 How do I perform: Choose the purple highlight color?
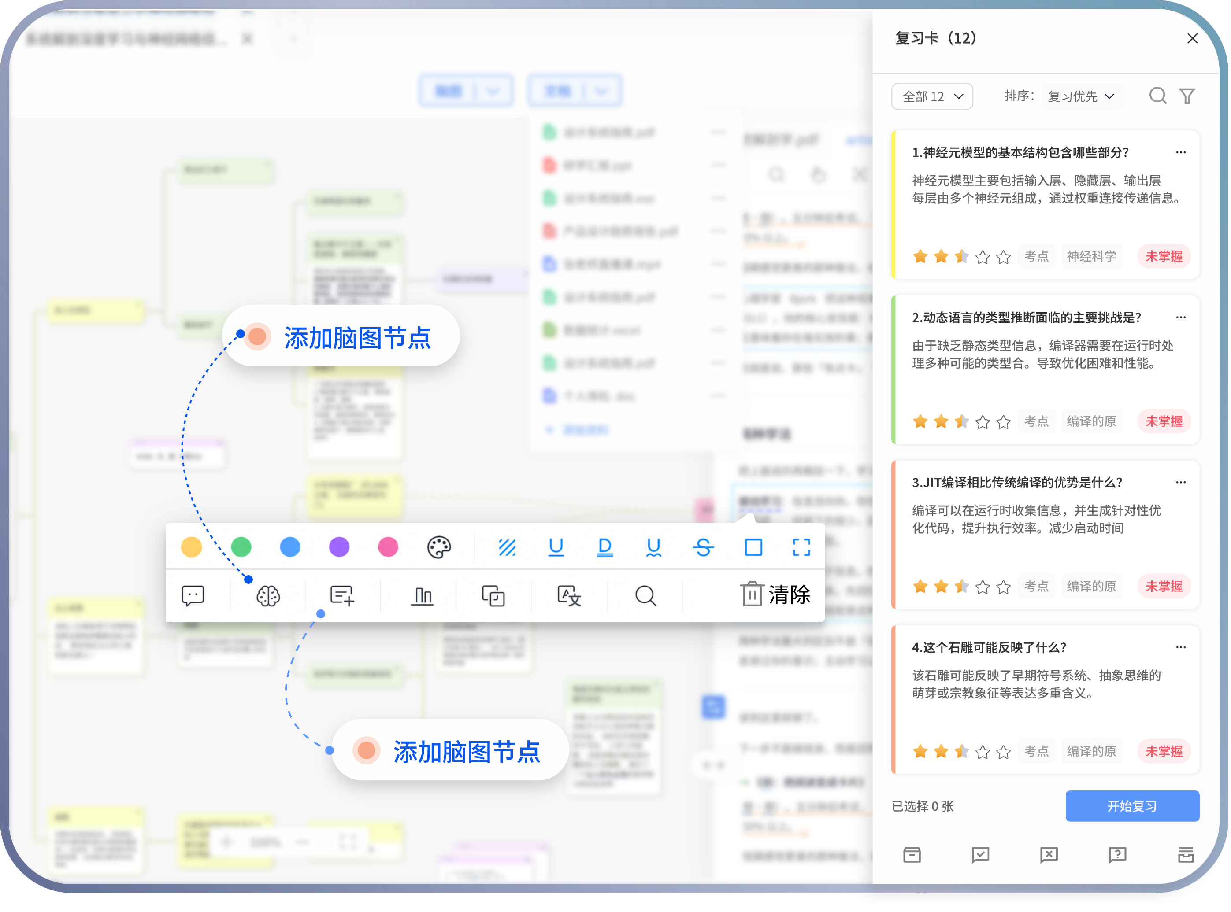tap(339, 548)
